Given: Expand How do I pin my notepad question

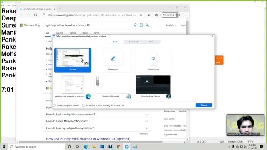Looking at the screenshot, I should pos(97,128).
